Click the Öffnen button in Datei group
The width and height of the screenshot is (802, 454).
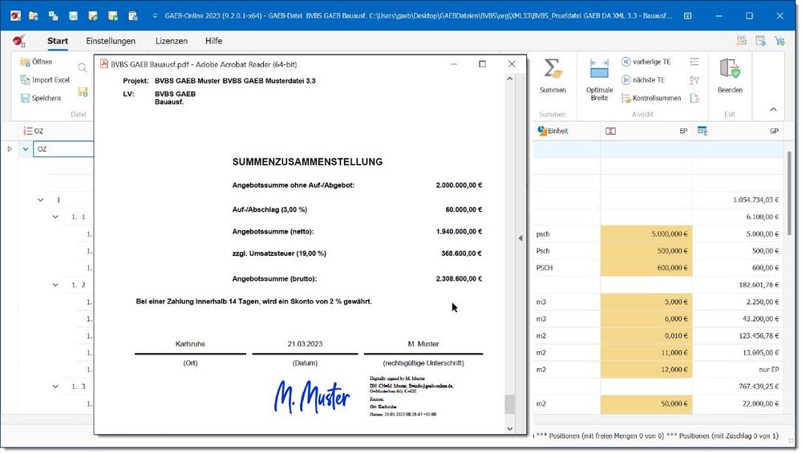[x=36, y=62]
